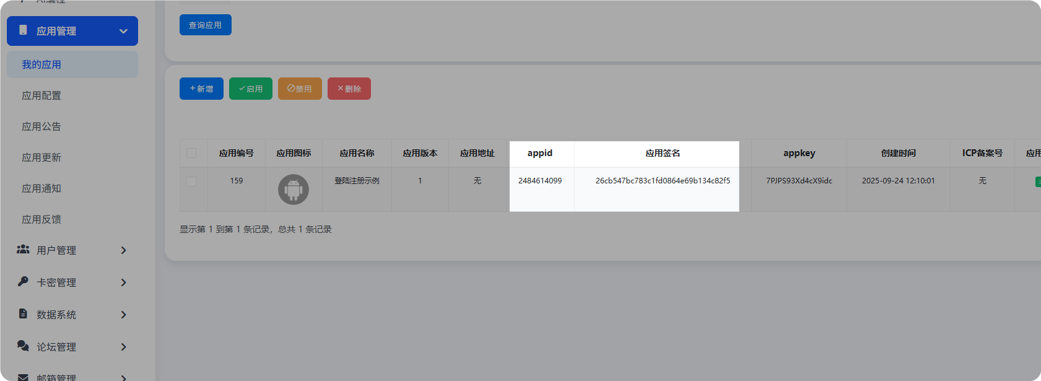
Task: Click the 创建时间 column header
Action: click(899, 153)
